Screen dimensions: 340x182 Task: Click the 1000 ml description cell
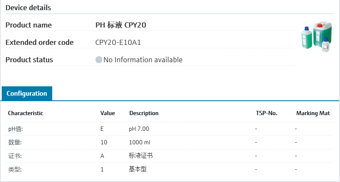139,142
